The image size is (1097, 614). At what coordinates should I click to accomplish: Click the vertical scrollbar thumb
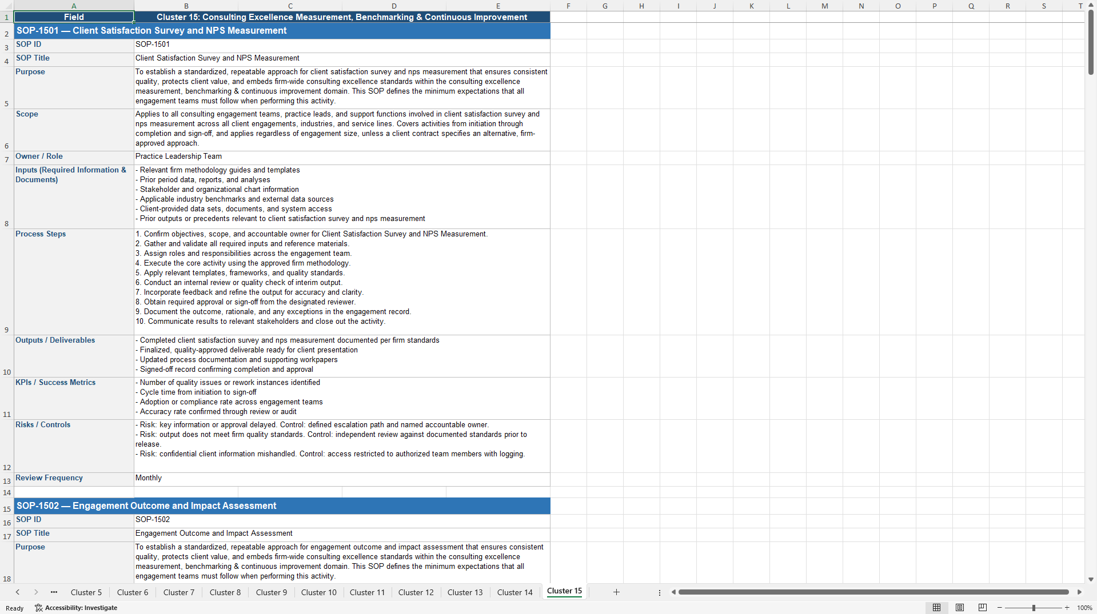pos(1091,42)
